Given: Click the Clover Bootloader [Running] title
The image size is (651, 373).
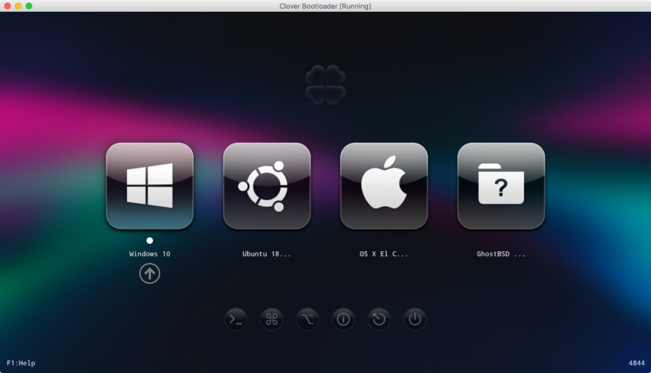Looking at the screenshot, I should [x=325, y=6].
